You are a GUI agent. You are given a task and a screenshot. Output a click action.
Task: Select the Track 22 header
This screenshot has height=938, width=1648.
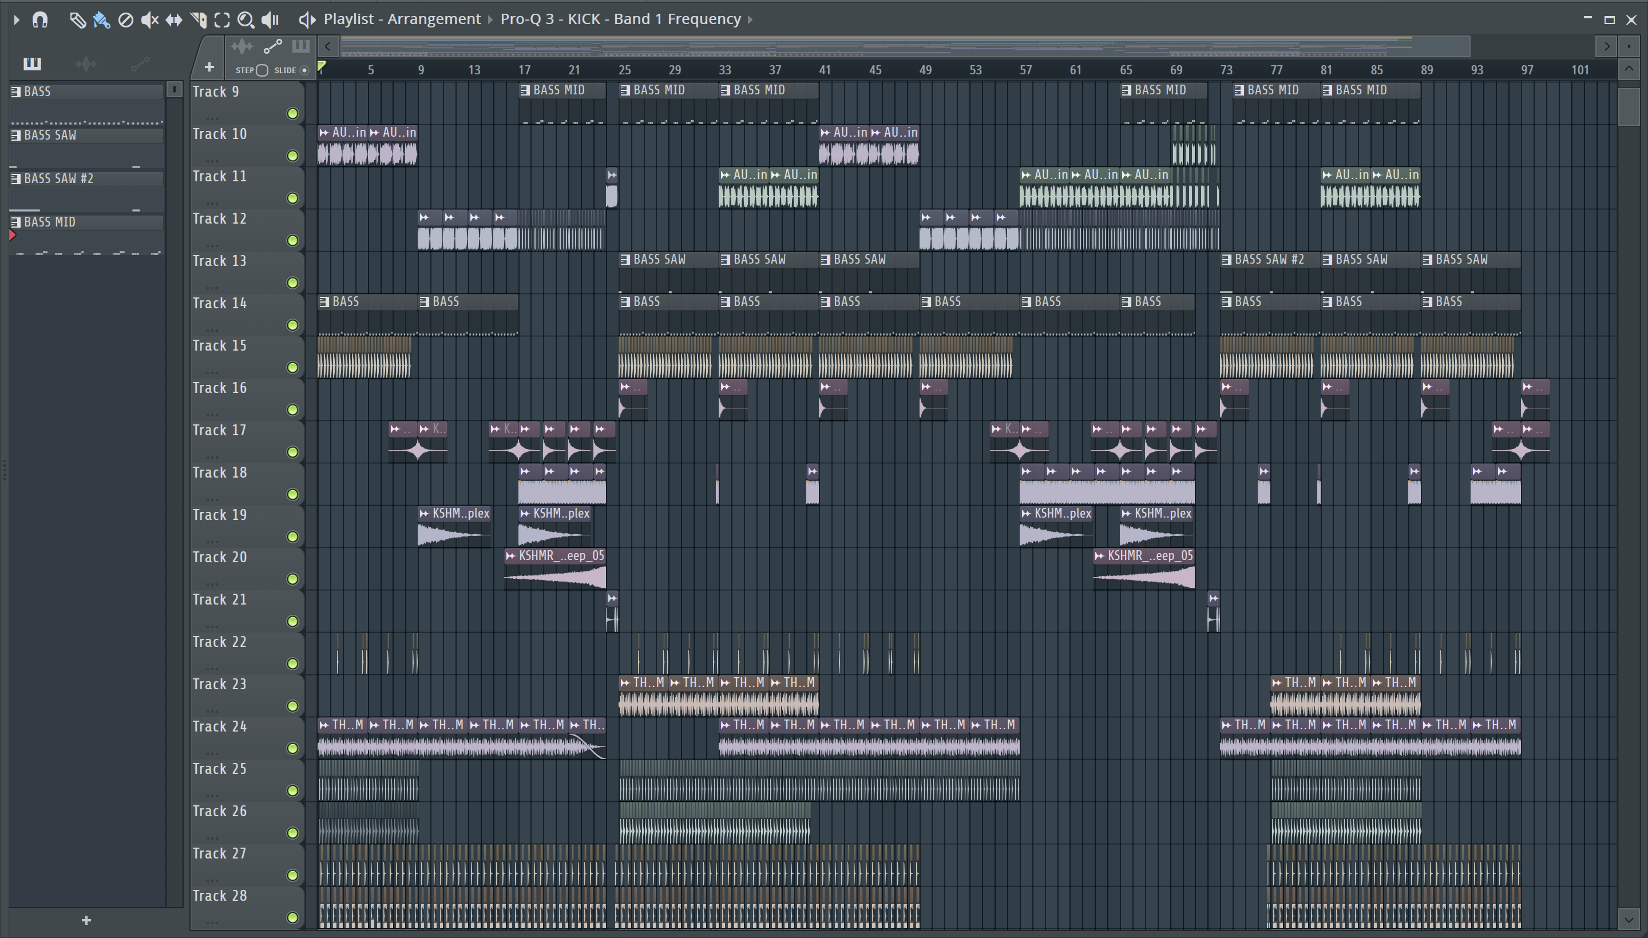247,653
